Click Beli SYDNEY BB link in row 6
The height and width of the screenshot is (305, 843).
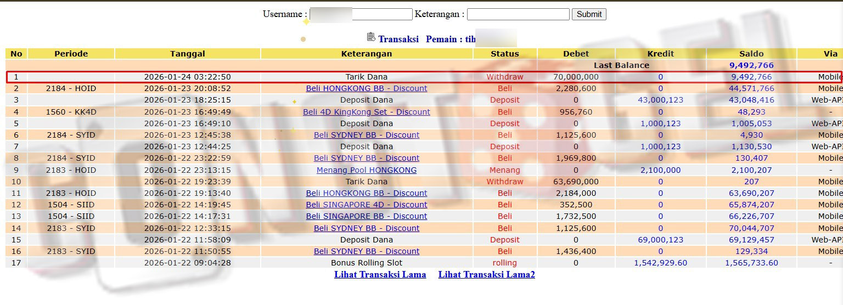coord(366,135)
